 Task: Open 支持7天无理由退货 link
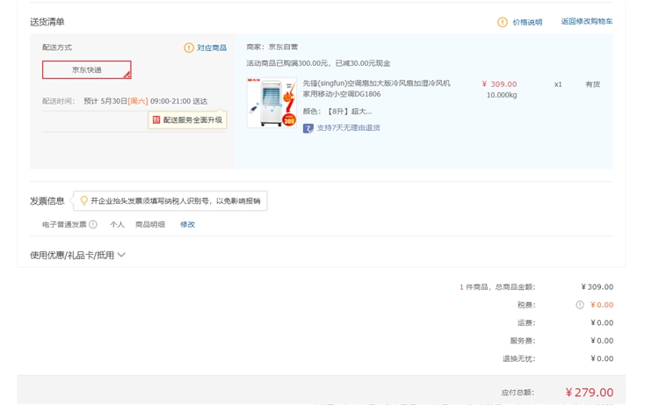[x=349, y=127]
